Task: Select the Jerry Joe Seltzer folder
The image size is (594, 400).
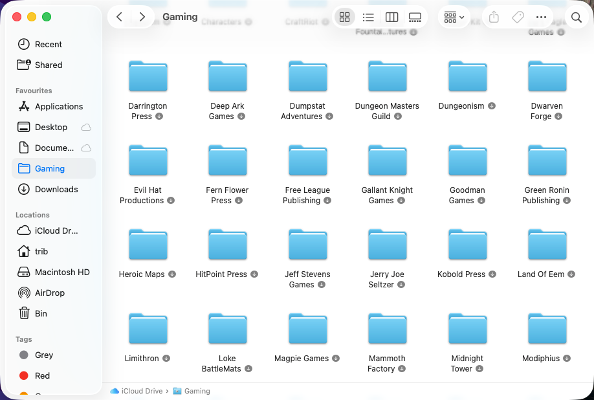Action: coord(387,244)
